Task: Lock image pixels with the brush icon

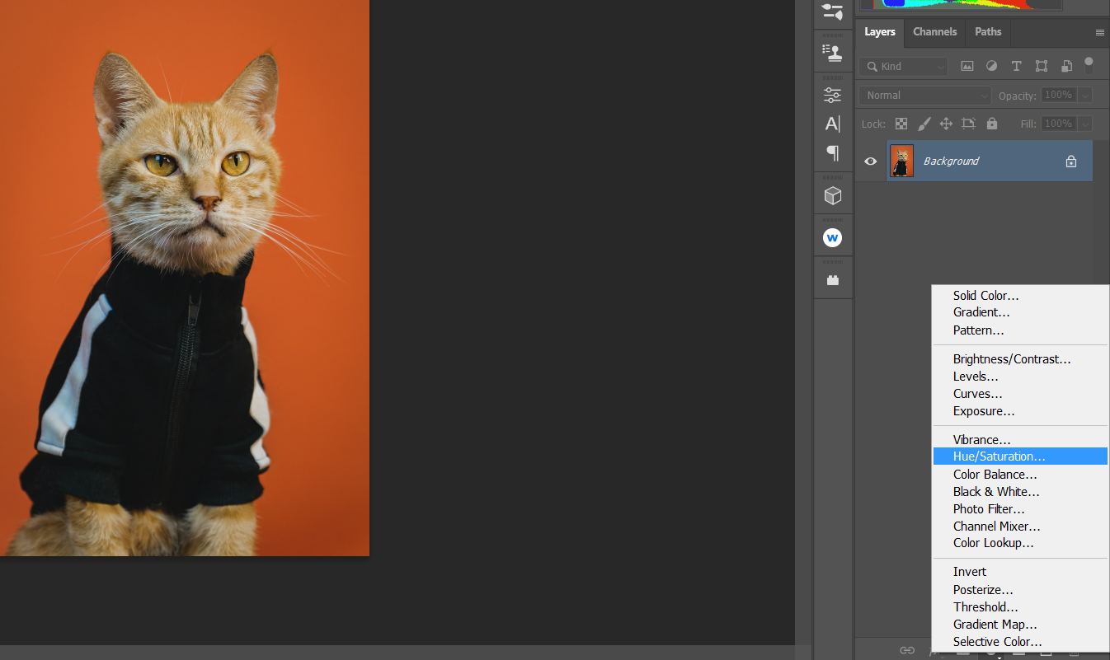Action: (924, 124)
